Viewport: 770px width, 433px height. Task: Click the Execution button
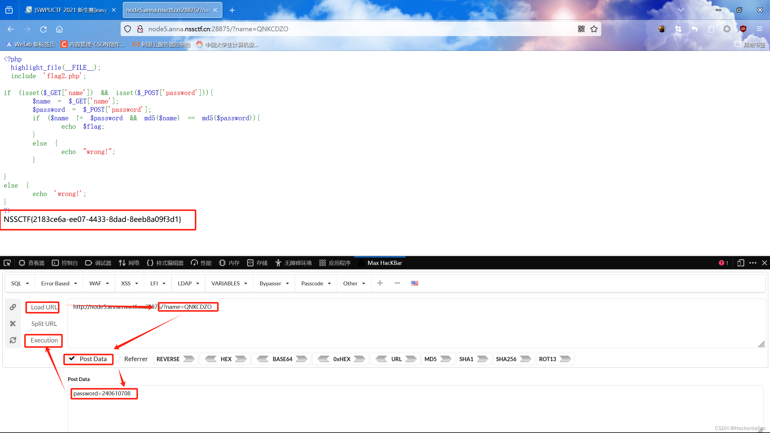coord(43,340)
